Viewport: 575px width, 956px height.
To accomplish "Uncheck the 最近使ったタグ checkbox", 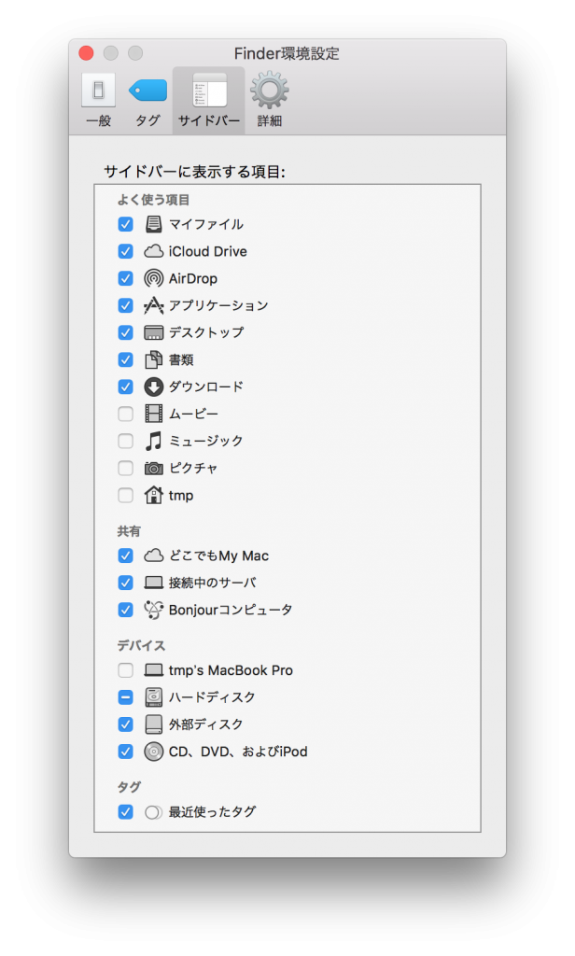I will click(126, 812).
